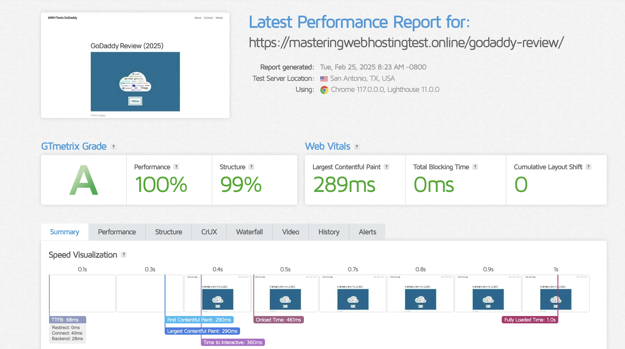
Task: Click the Onload Time 461ms marker
Action: 278,320
